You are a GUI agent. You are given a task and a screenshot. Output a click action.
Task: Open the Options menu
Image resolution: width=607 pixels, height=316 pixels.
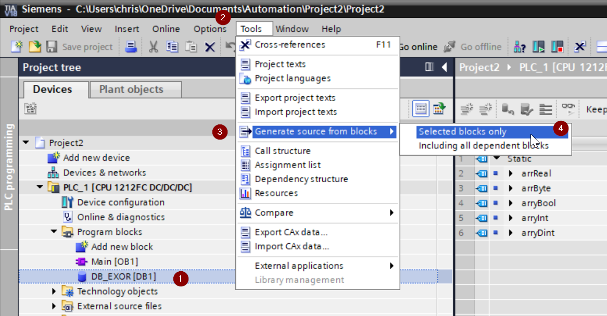(210, 29)
